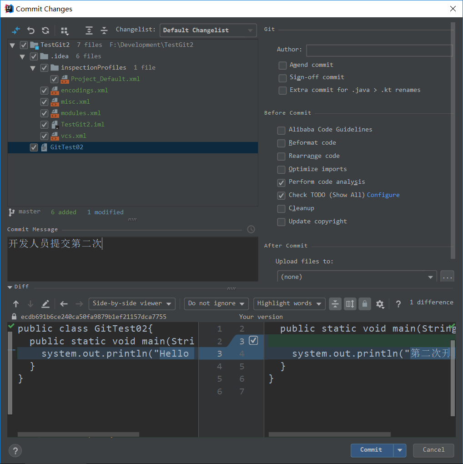Viewport: 463px width, 464px height.
Task: Select vcs.xml in the changes tree
Action: point(74,136)
